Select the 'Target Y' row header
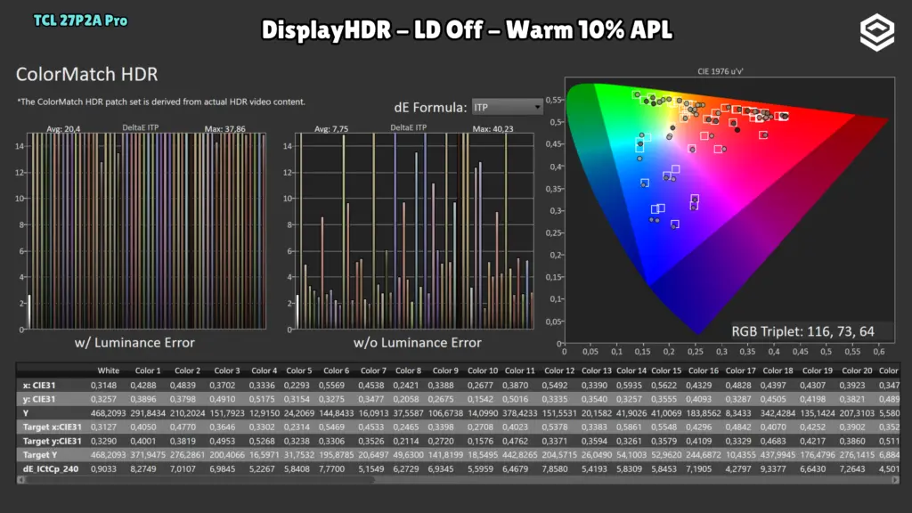The height and width of the screenshot is (513, 912). (x=40, y=455)
